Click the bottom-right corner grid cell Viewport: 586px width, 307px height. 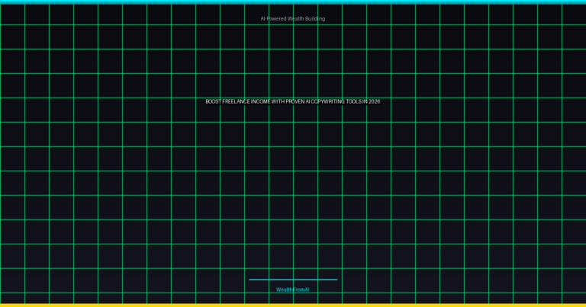pos(574,298)
